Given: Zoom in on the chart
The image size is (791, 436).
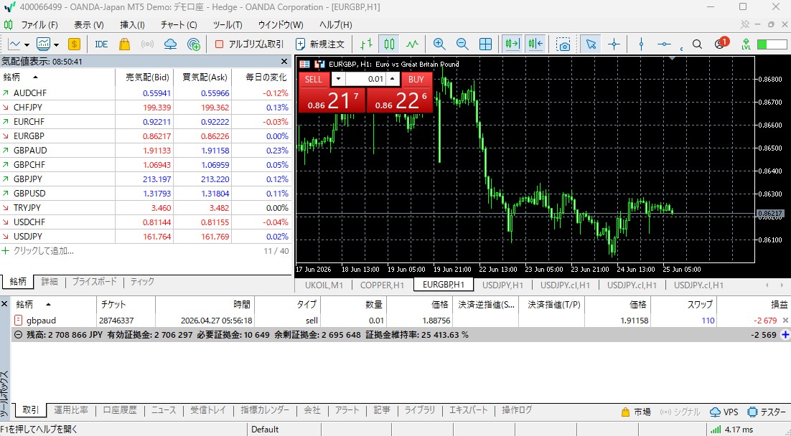Looking at the screenshot, I should tap(439, 44).
